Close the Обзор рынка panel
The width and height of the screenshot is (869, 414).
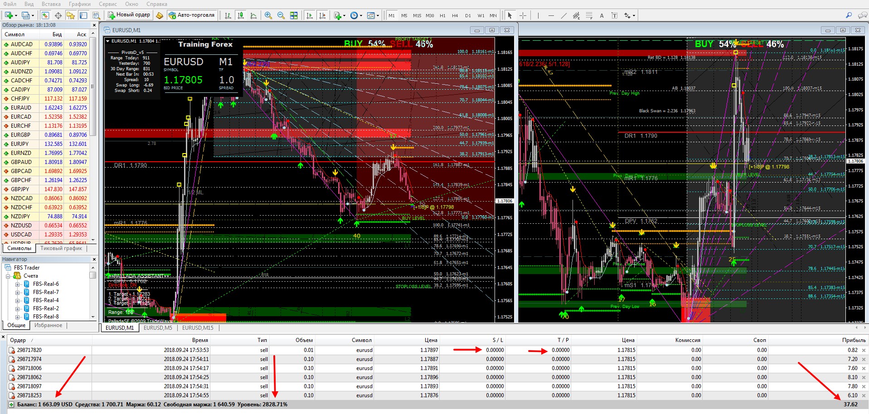tap(94, 25)
